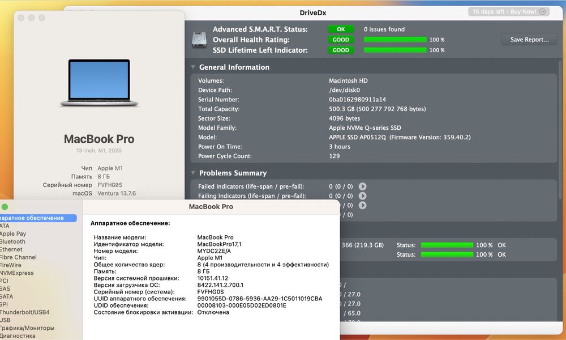Click GOOD badge for Overall Health Rating

[341, 40]
